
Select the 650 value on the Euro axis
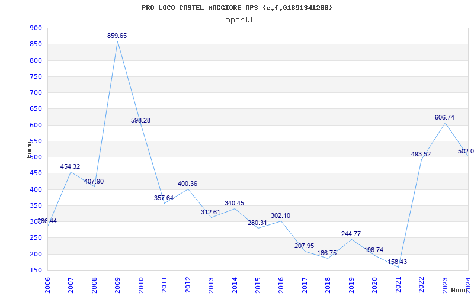[x=36, y=109]
